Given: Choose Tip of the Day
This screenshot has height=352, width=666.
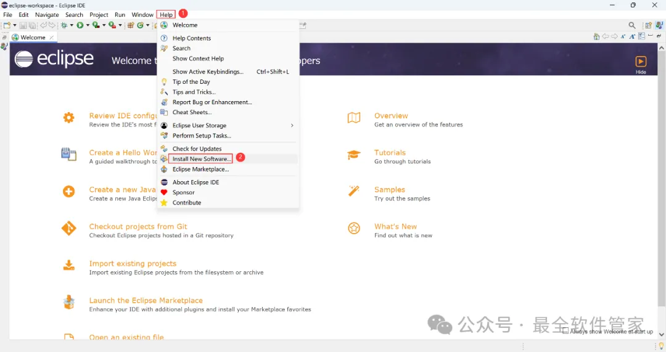Looking at the screenshot, I should pyautogui.click(x=229, y=82).
